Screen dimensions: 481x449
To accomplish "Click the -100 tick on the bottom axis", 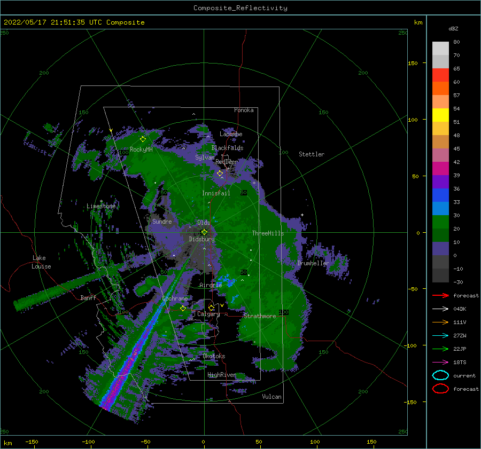I will [88, 442].
